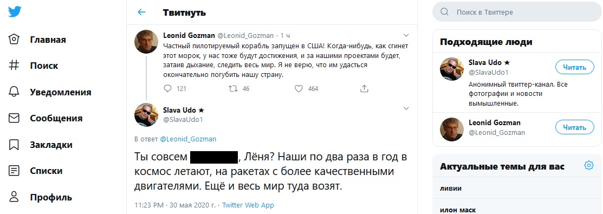
Task: Share Gozman's tweet via share icon
Action: 364,88
